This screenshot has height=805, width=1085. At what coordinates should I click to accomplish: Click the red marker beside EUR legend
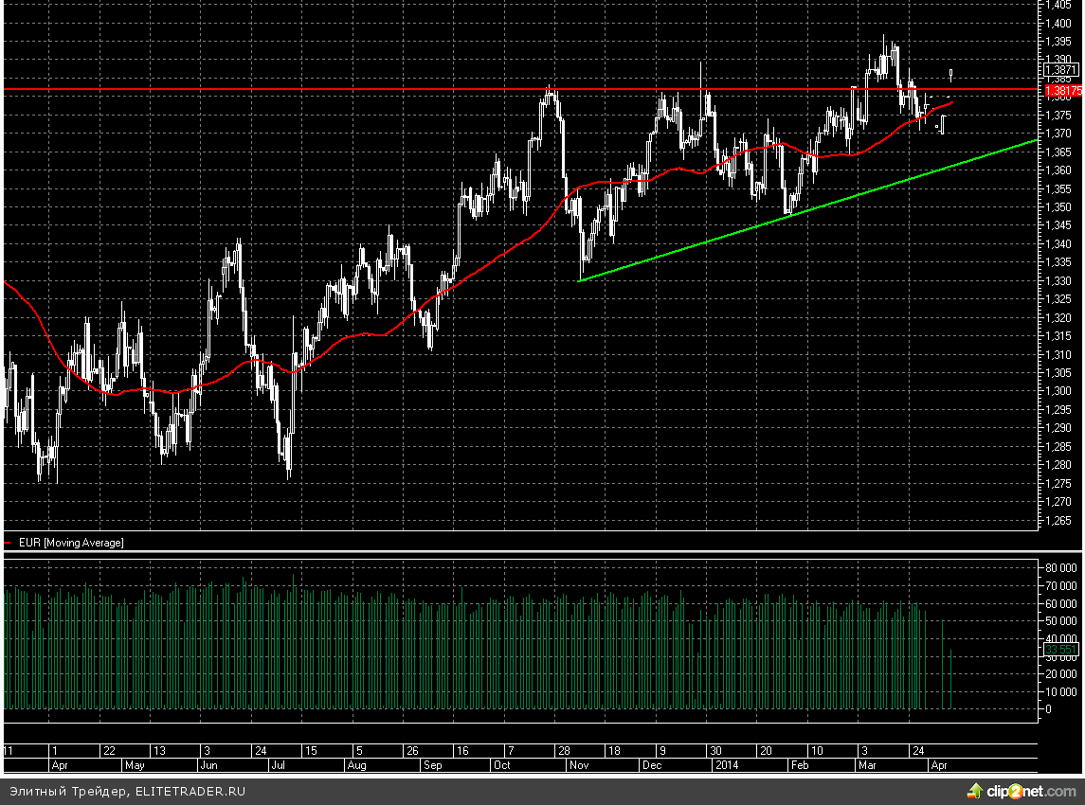pos(9,543)
